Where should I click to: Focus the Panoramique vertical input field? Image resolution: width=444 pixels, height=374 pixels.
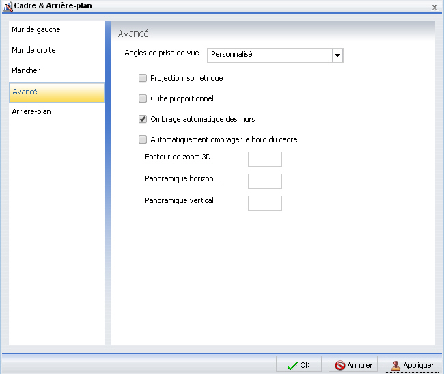pyautogui.click(x=265, y=203)
